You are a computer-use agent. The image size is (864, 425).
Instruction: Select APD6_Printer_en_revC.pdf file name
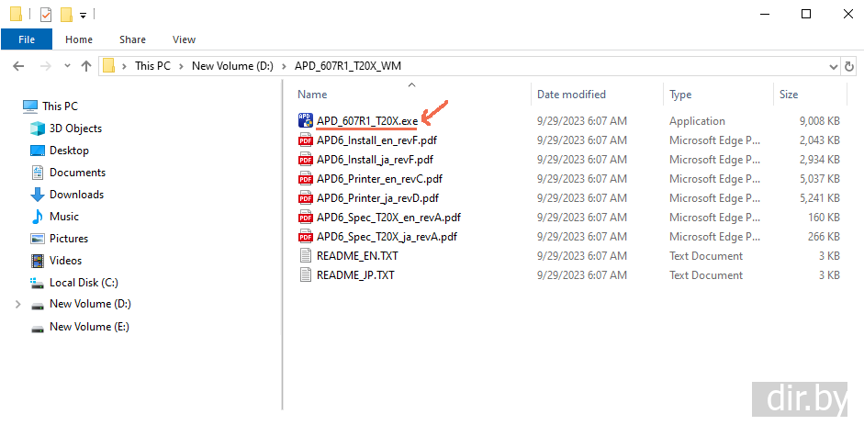pos(379,179)
